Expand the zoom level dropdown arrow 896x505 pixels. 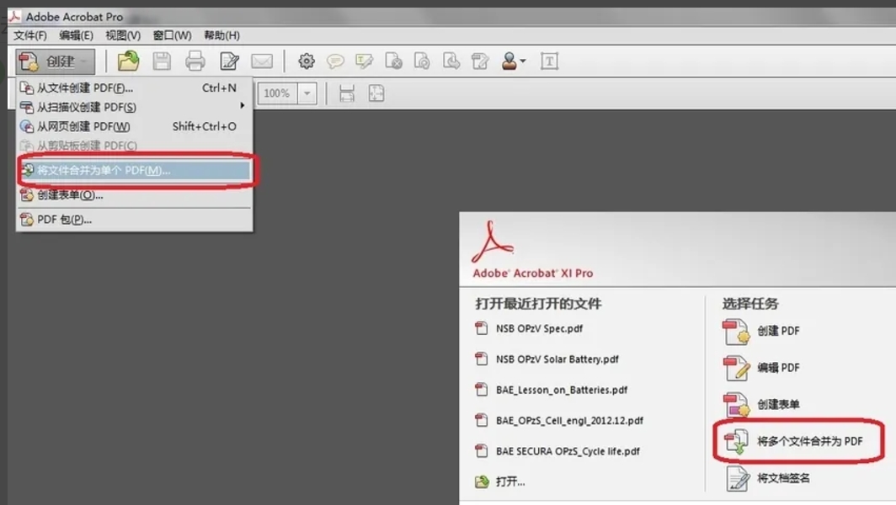pos(307,93)
